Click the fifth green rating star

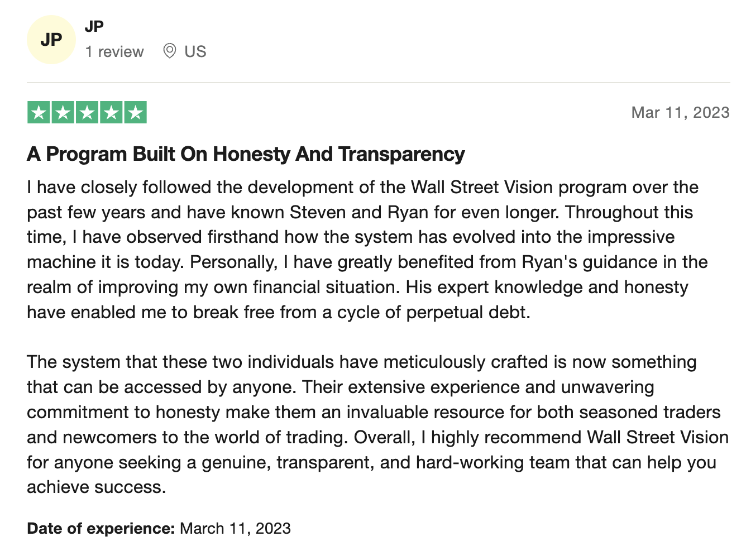pos(135,113)
